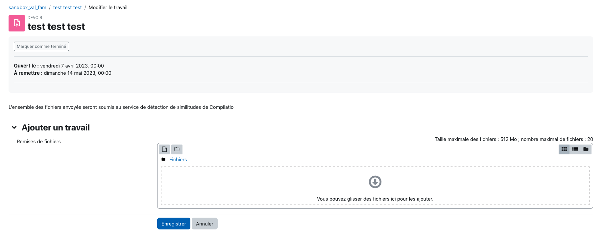The width and height of the screenshot is (604, 235).
Task: Cancel editing with Annuler
Action: point(205,224)
